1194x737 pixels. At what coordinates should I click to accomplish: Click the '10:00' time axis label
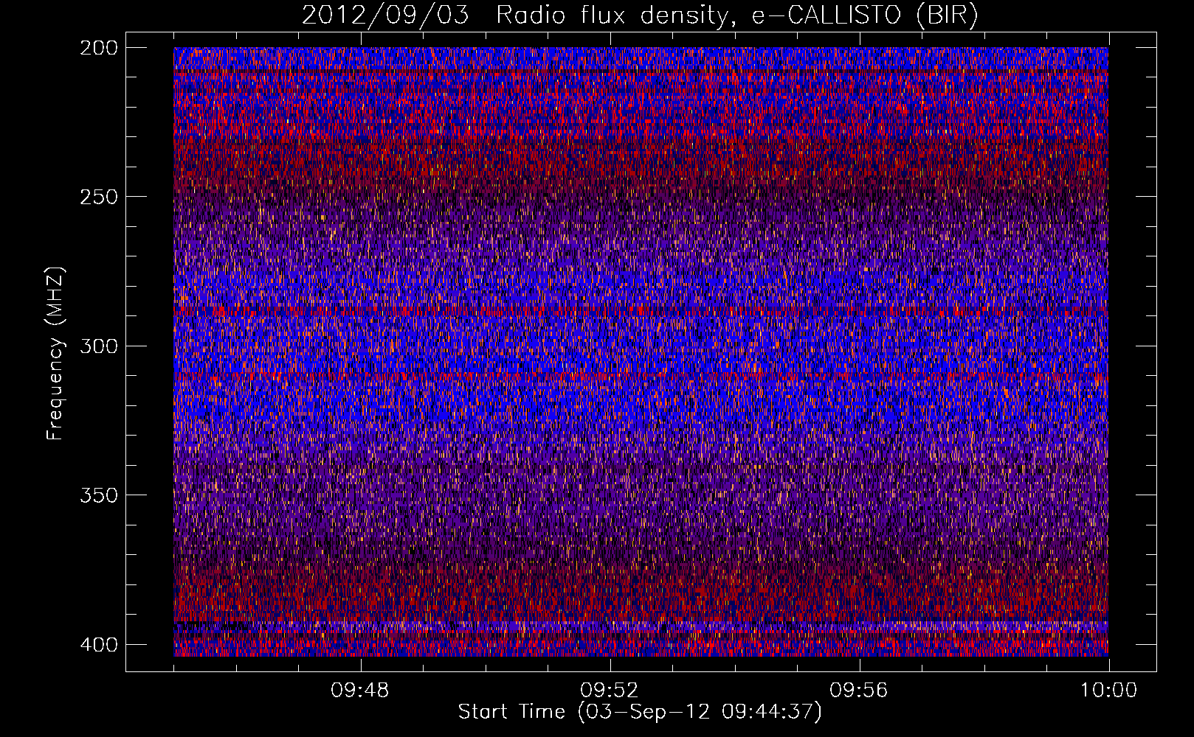click(x=1108, y=691)
